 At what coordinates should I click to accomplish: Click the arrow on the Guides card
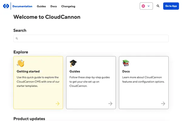pyautogui.click(x=110, y=103)
